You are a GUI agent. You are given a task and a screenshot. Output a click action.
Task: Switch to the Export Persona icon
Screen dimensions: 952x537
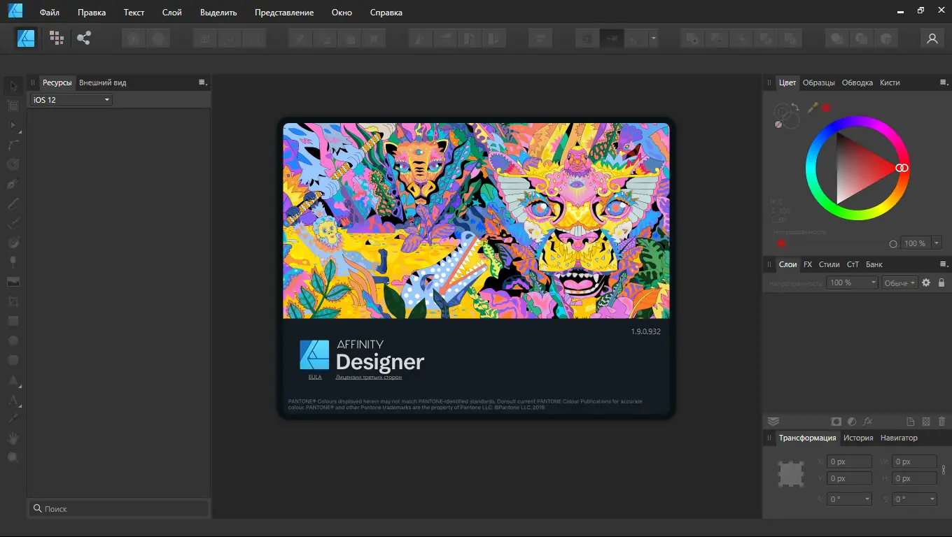(84, 38)
